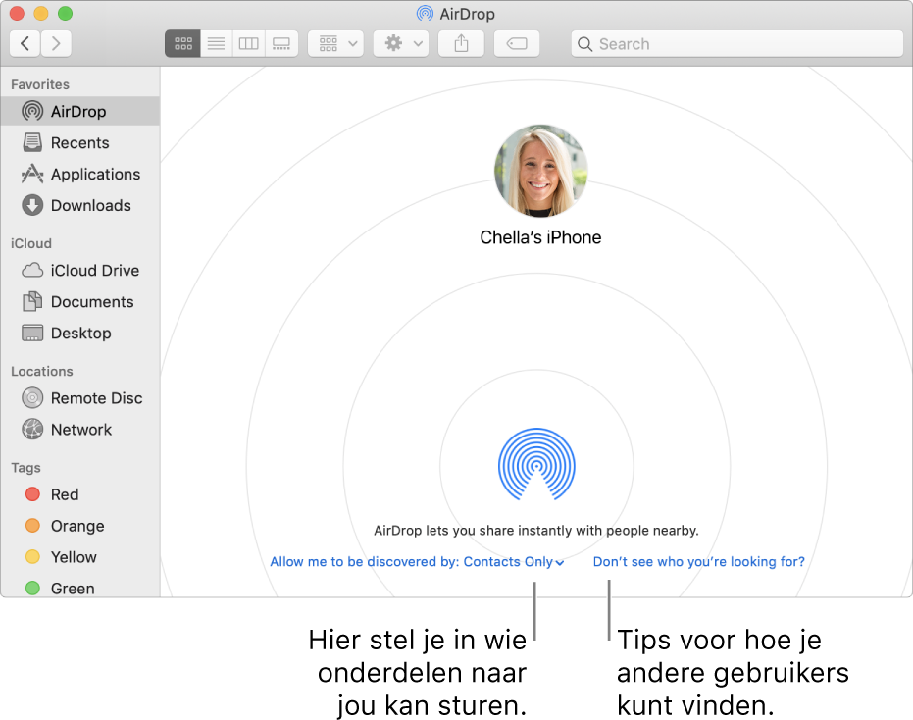Click the Locations section header
The width and height of the screenshot is (913, 720).
42,371
